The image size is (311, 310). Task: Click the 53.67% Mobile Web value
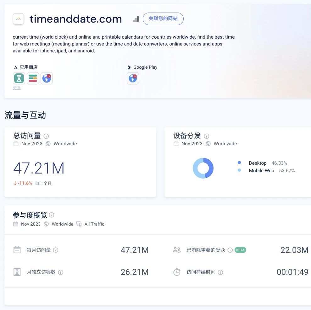tap(287, 171)
